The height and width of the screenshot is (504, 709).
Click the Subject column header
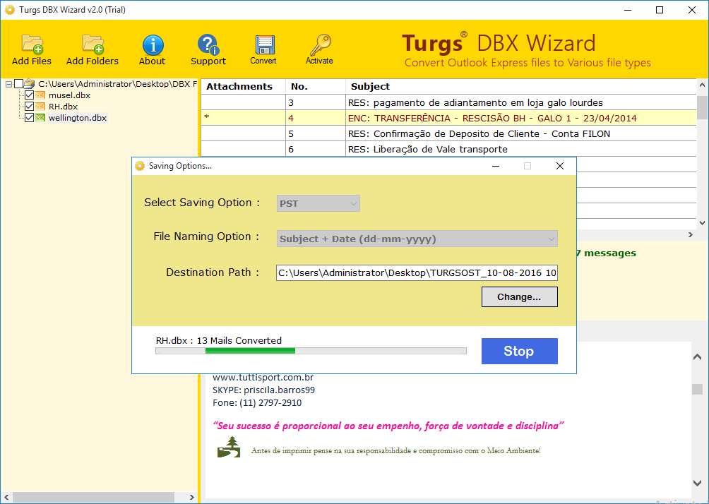pos(521,86)
